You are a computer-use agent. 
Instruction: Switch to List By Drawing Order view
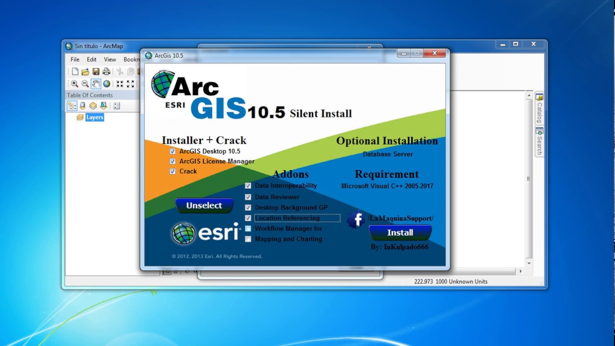[x=72, y=106]
